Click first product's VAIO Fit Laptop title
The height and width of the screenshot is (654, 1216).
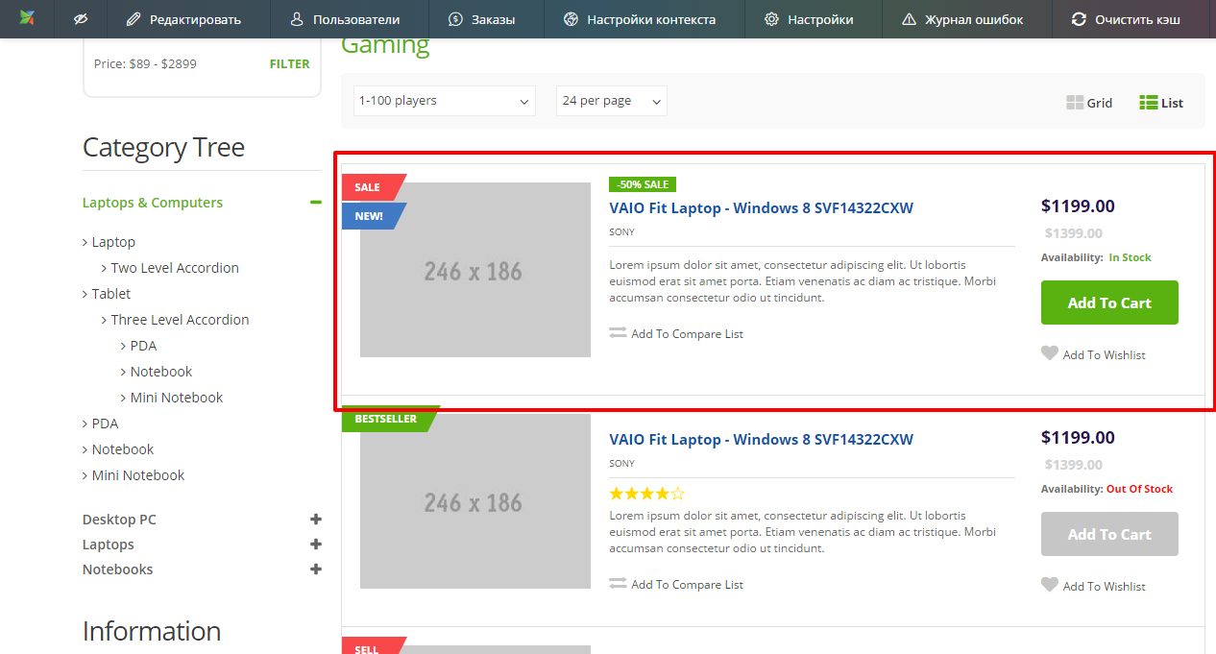pyautogui.click(x=761, y=207)
